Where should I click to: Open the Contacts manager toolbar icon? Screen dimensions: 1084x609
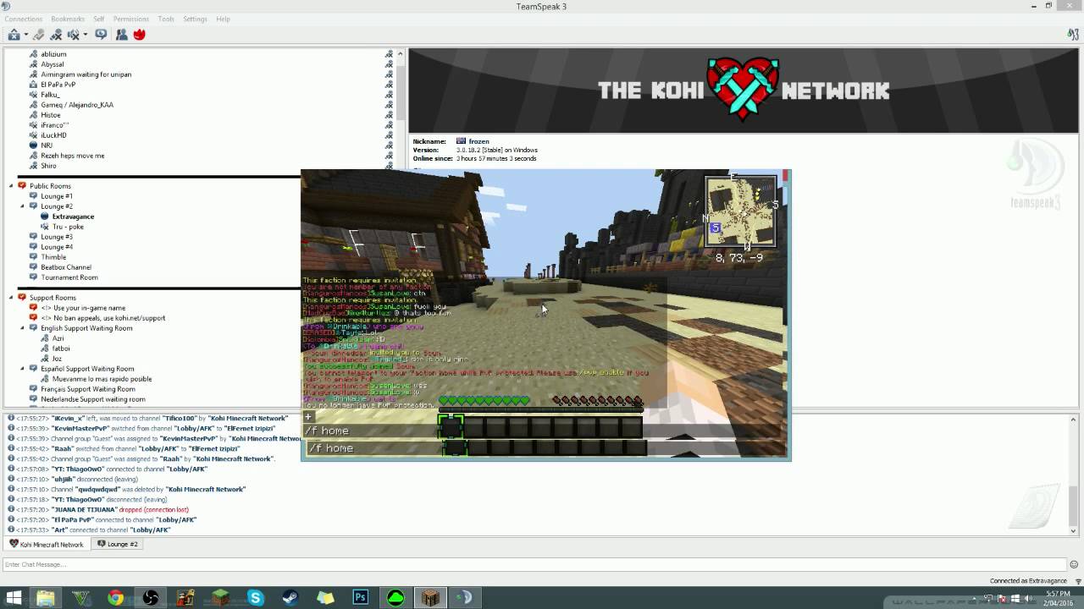pos(121,35)
